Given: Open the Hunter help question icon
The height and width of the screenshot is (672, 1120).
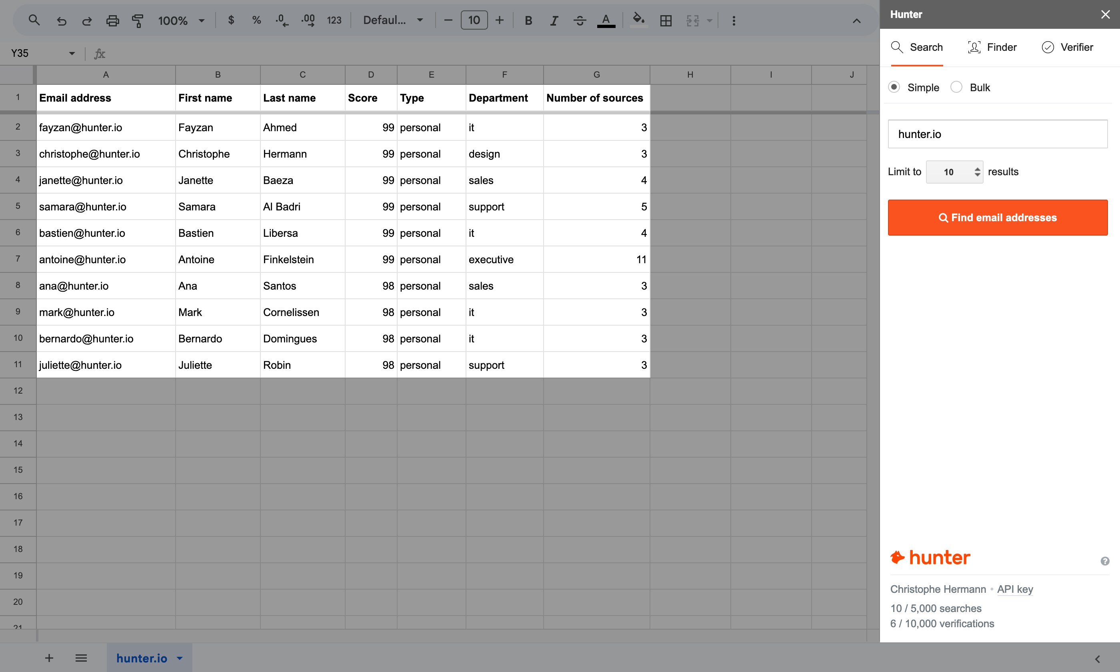Looking at the screenshot, I should point(1105,561).
